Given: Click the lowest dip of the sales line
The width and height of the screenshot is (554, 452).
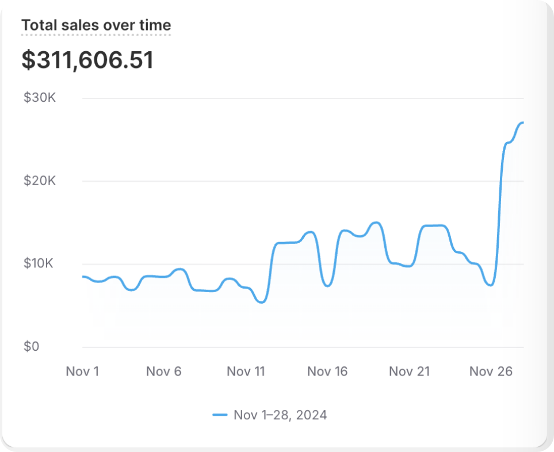Looking at the screenshot, I should click(262, 302).
